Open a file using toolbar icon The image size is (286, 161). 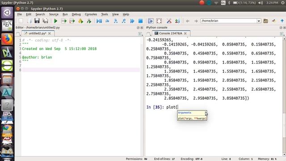click(x=29, y=21)
